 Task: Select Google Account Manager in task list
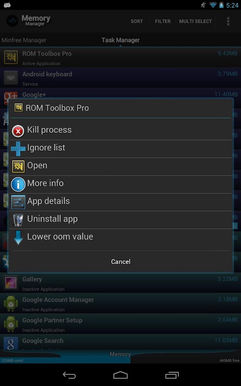click(120, 303)
